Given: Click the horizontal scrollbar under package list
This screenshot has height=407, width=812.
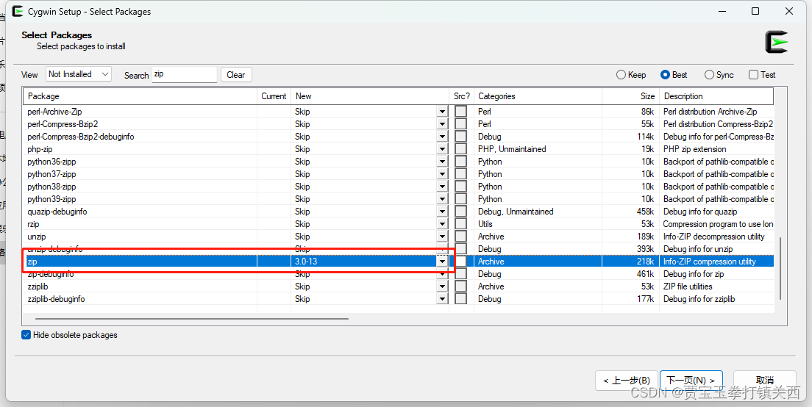Looking at the screenshot, I should (x=192, y=319).
